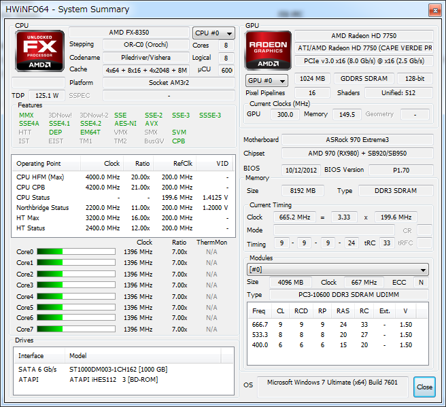Click the VID column header
Image resolution: width=446 pixels, height=407 pixels.
214,164
